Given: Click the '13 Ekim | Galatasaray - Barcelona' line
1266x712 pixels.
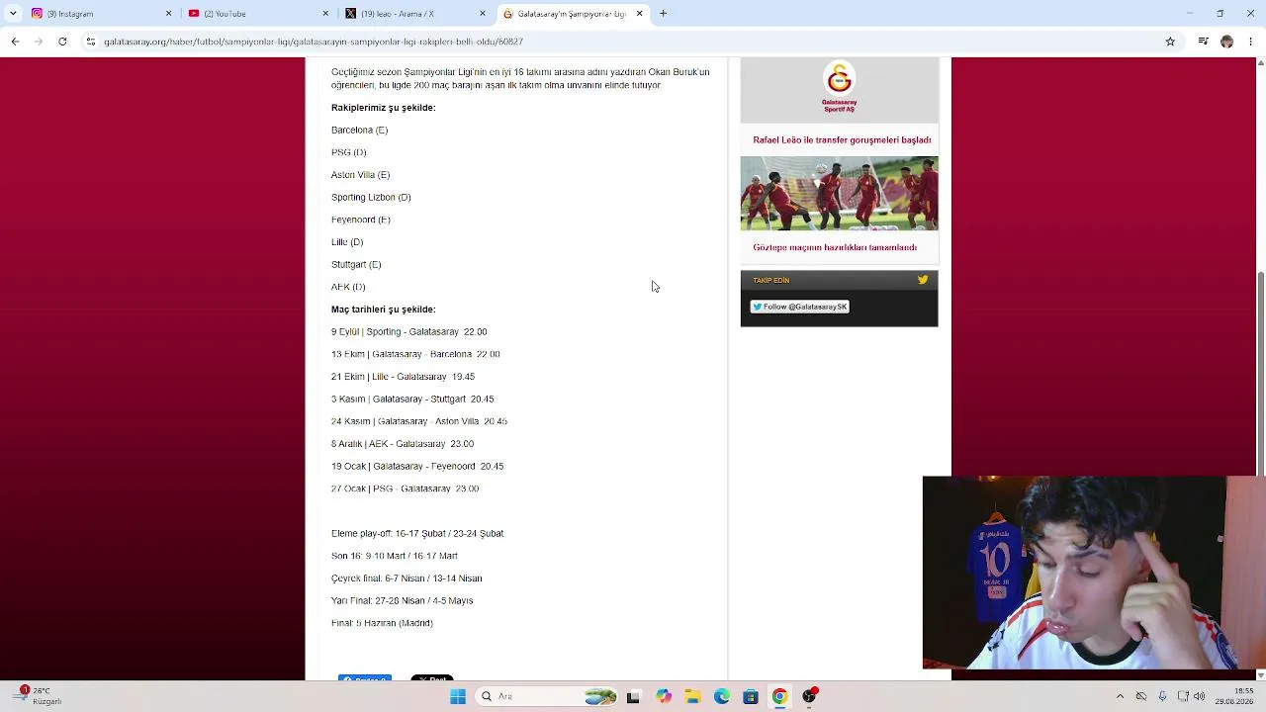Looking at the screenshot, I should coord(415,354).
